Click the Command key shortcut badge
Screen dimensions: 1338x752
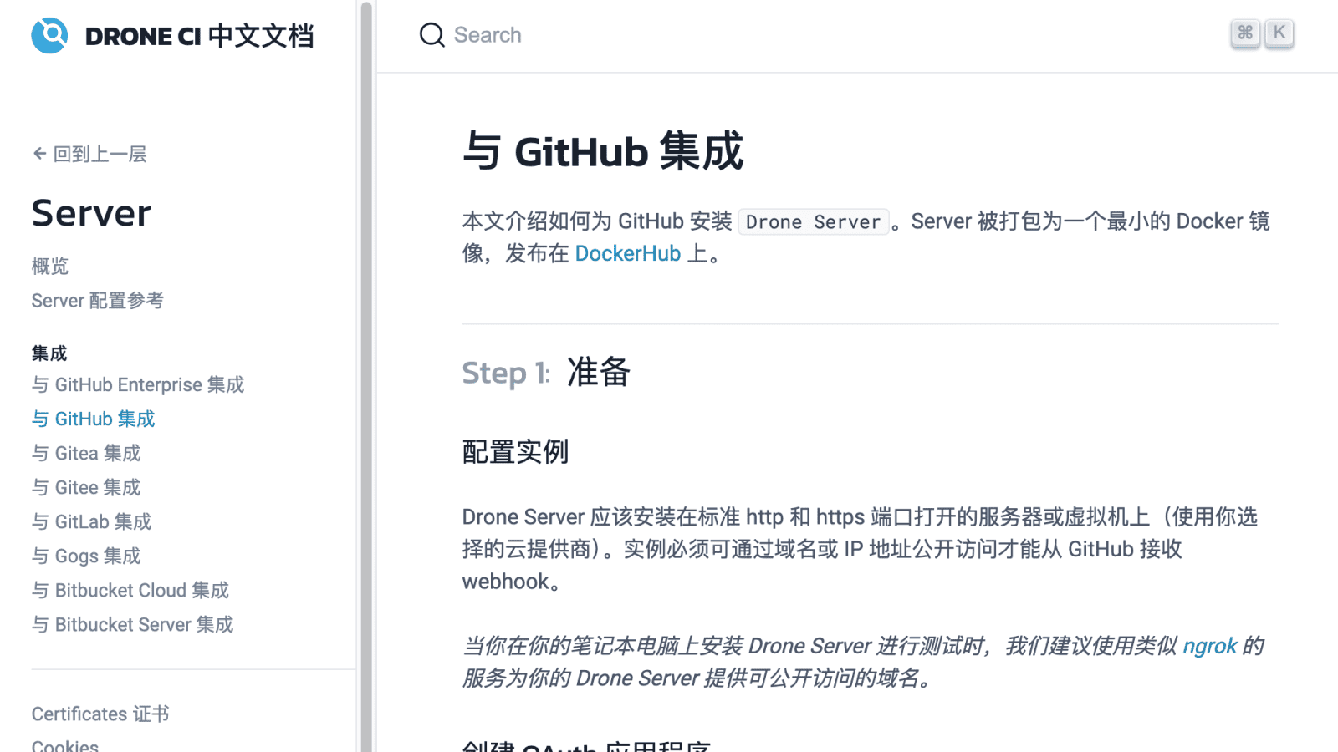1245,33
